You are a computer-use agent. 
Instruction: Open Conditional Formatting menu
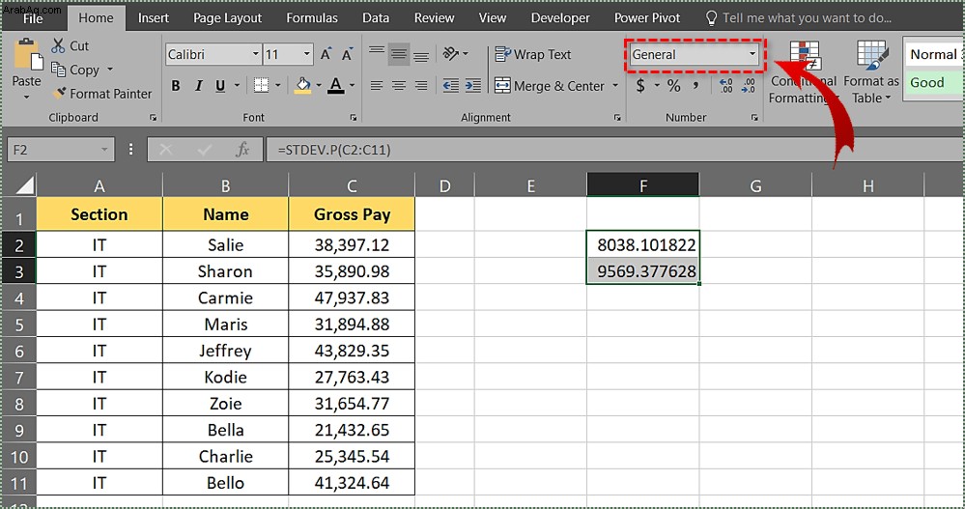pos(804,72)
